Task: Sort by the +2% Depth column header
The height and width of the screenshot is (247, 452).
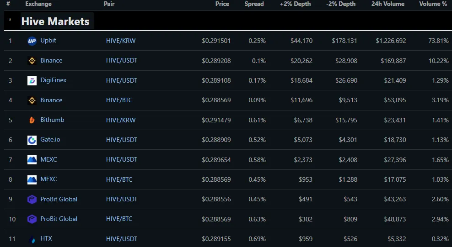Action: pos(296,4)
